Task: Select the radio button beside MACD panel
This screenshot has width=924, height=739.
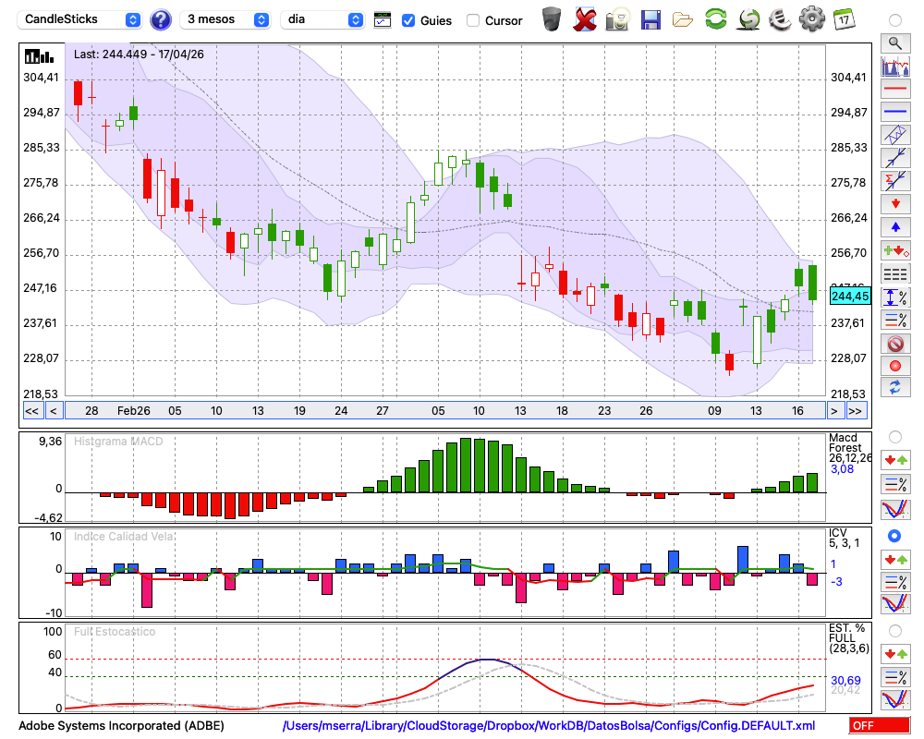Action: (x=895, y=437)
